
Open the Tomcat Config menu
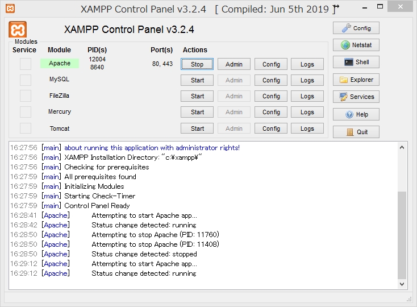coord(271,128)
